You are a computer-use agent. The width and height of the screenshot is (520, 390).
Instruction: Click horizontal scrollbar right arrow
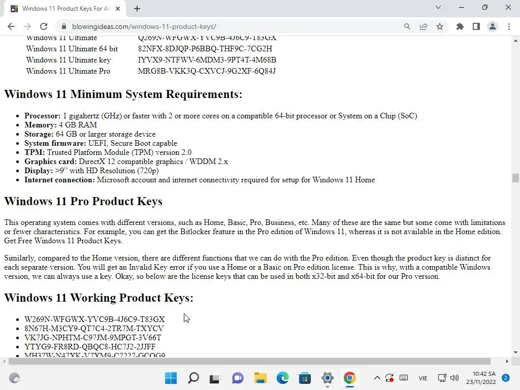(x=507, y=361)
